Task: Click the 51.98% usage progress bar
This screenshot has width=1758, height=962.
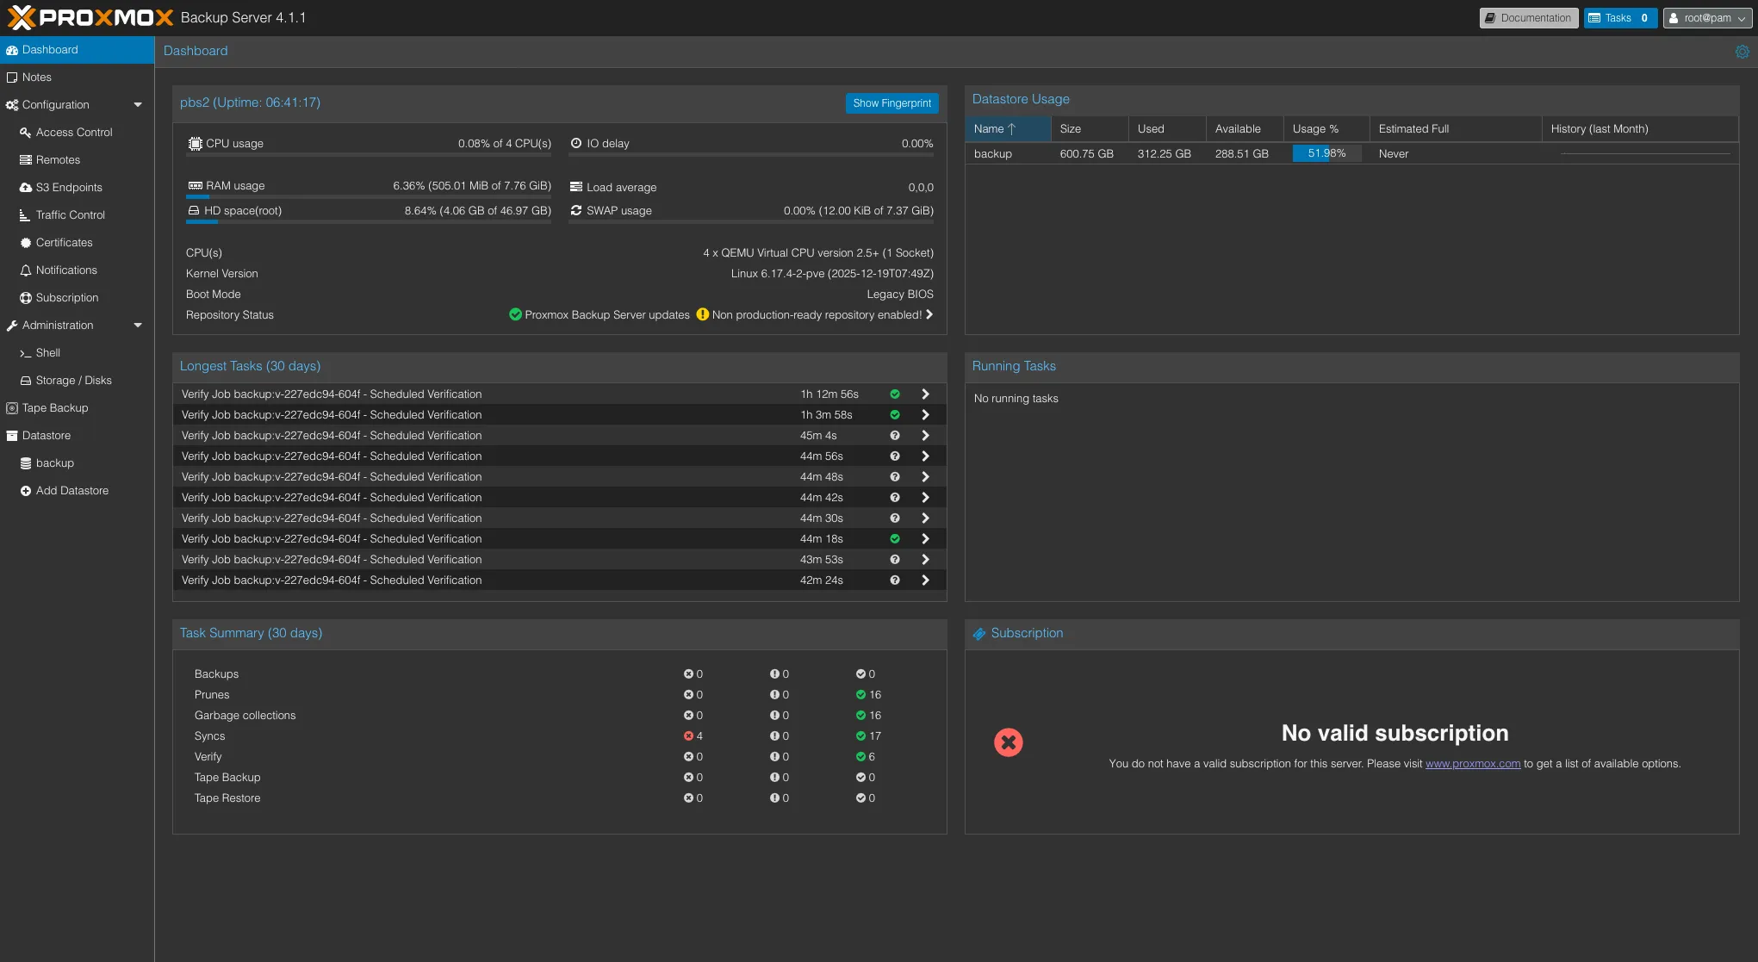Action: coord(1326,154)
